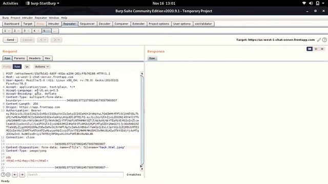The width and height of the screenshot is (328, 184).
Task: Click Content-Type: image/jpeg line
Action: click(26, 151)
